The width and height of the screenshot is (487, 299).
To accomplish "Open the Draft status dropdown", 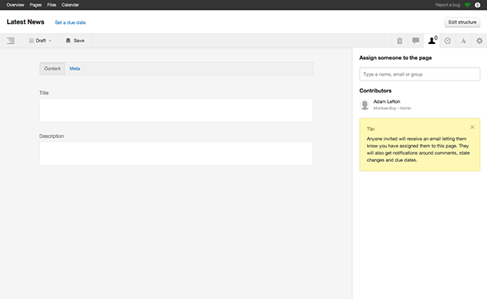I will [x=40, y=41].
